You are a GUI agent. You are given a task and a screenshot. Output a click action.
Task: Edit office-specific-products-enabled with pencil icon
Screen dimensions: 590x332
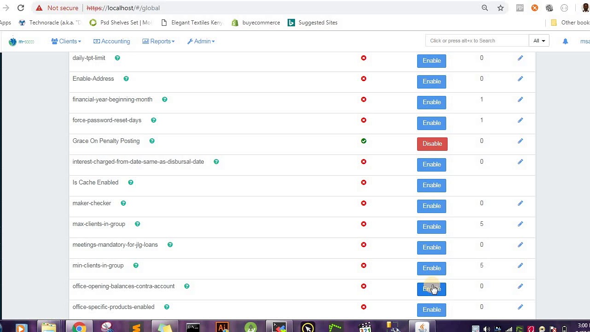[520, 307]
